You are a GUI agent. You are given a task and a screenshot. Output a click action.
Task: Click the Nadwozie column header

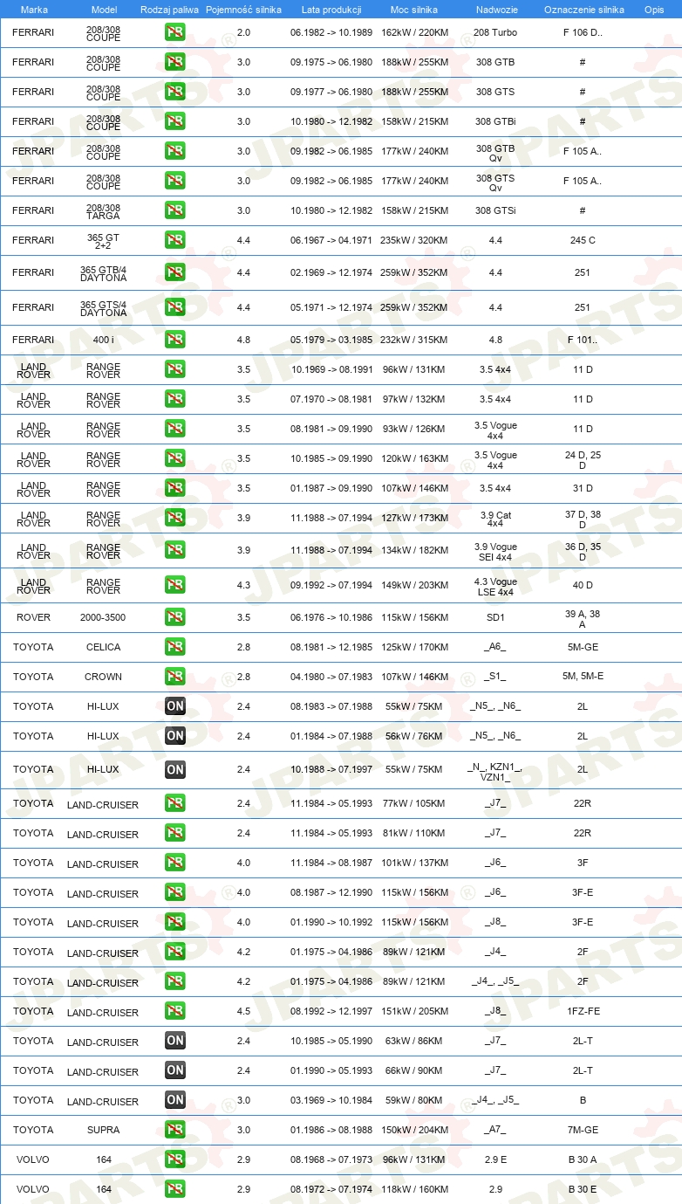(495, 9)
